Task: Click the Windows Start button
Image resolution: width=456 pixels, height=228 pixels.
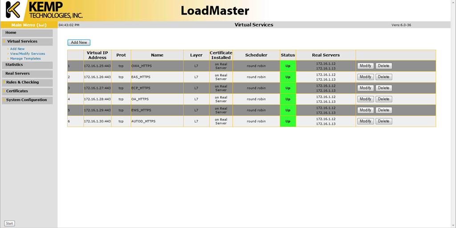Action: pyautogui.click(x=9, y=224)
